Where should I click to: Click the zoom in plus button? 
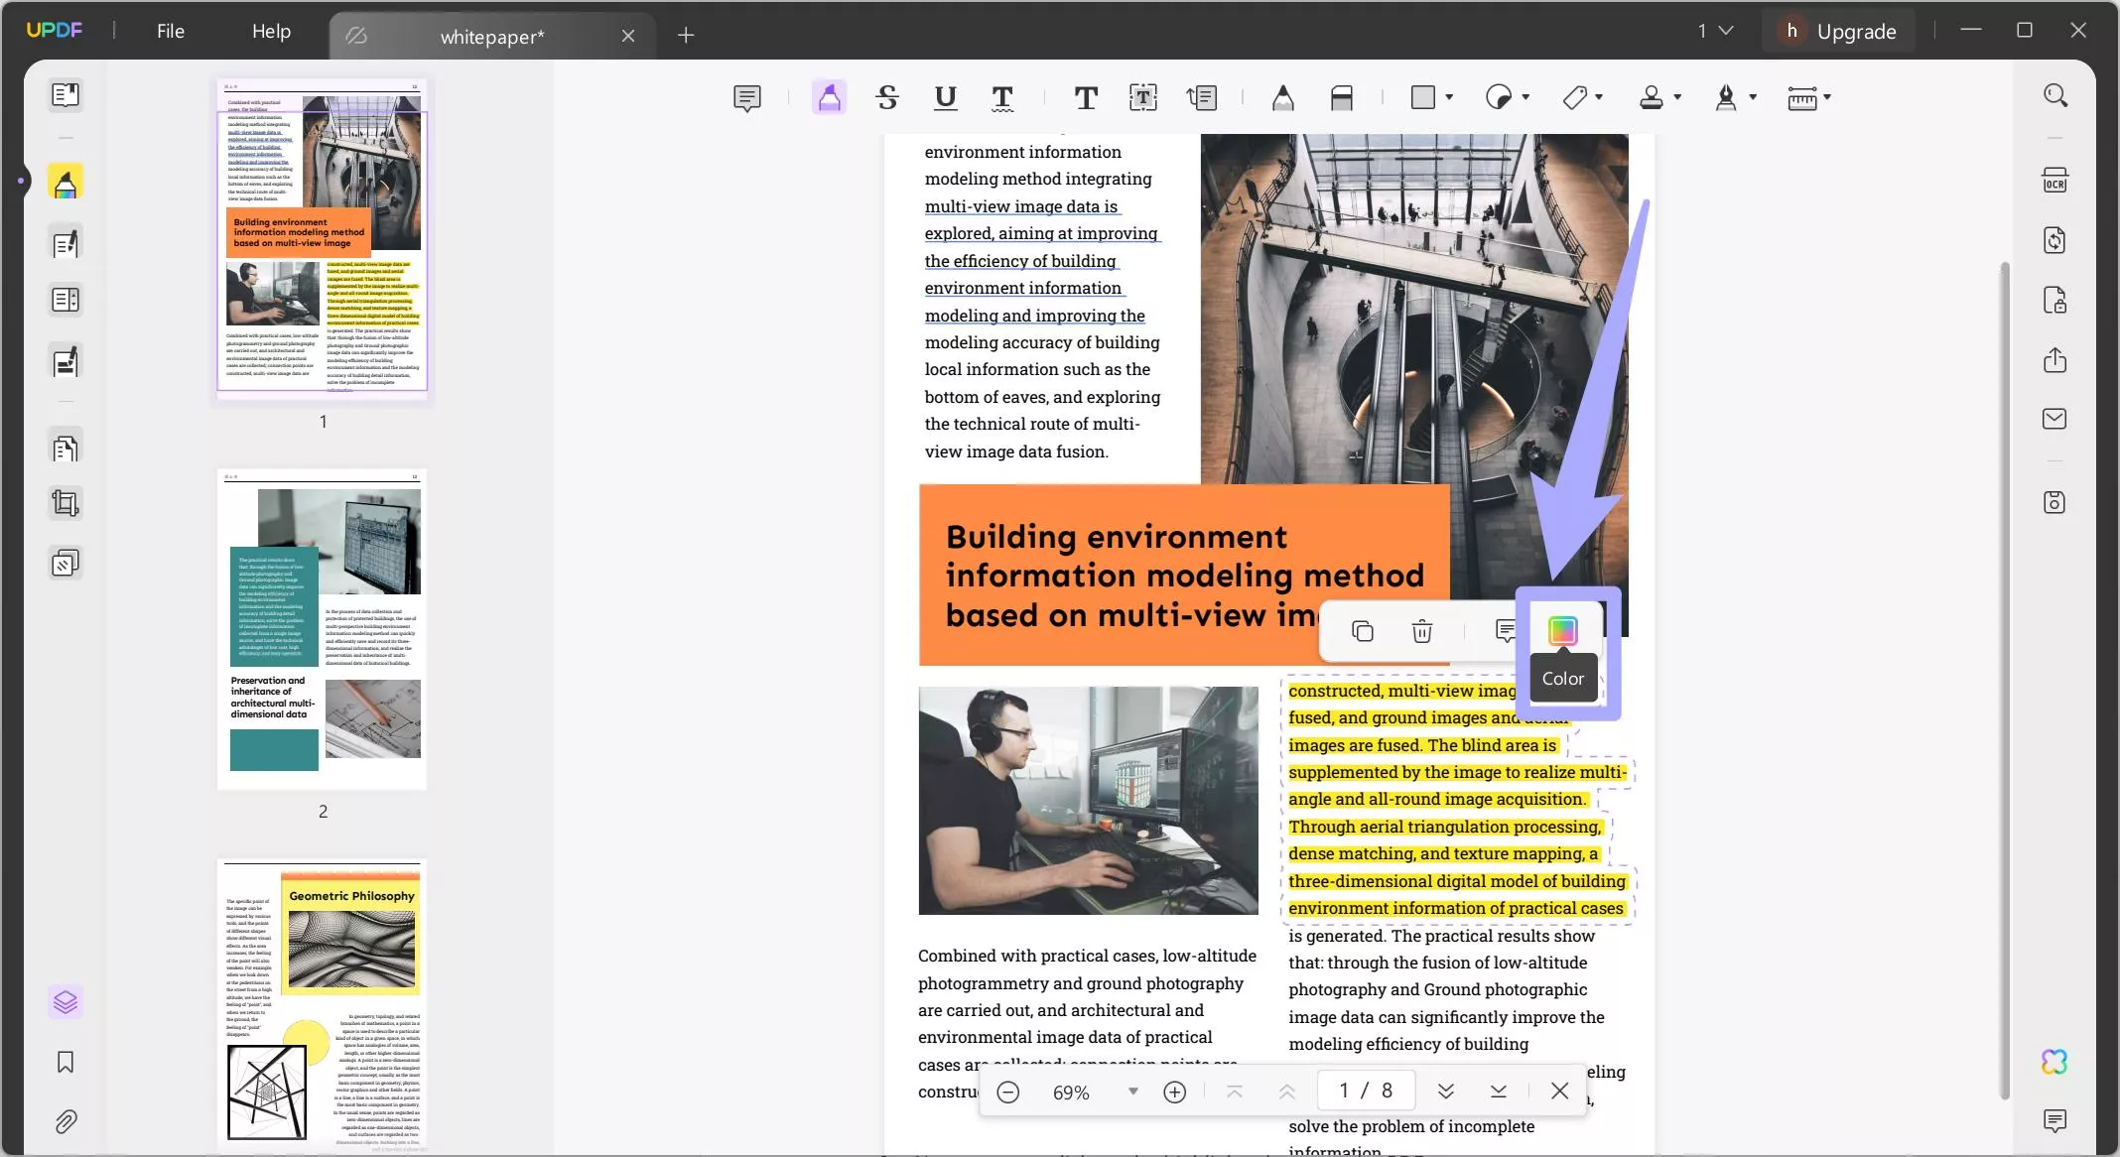click(1174, 1092)
